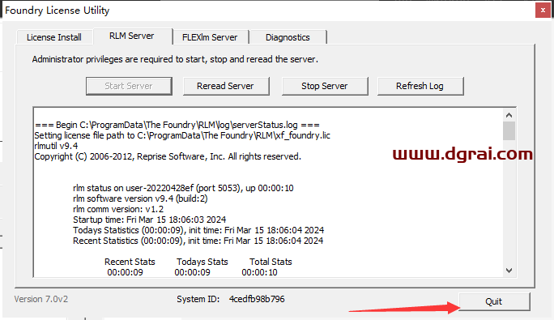The image size is (554, 320).
Task: Click the Foundry License Utility title
Action: point(58,11)
